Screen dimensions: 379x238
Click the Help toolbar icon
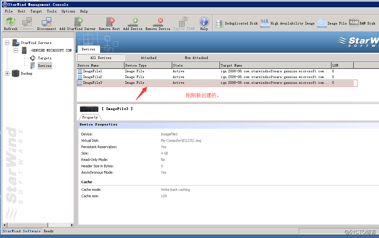(204, 22)
